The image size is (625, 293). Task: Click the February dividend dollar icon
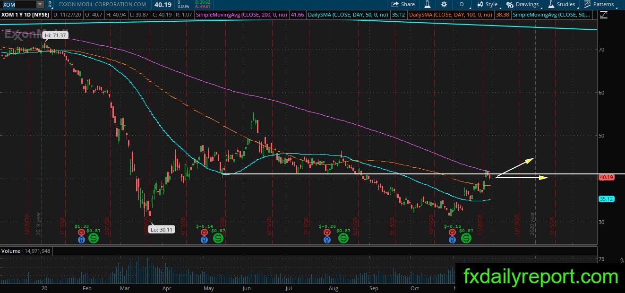pos(94,238)
